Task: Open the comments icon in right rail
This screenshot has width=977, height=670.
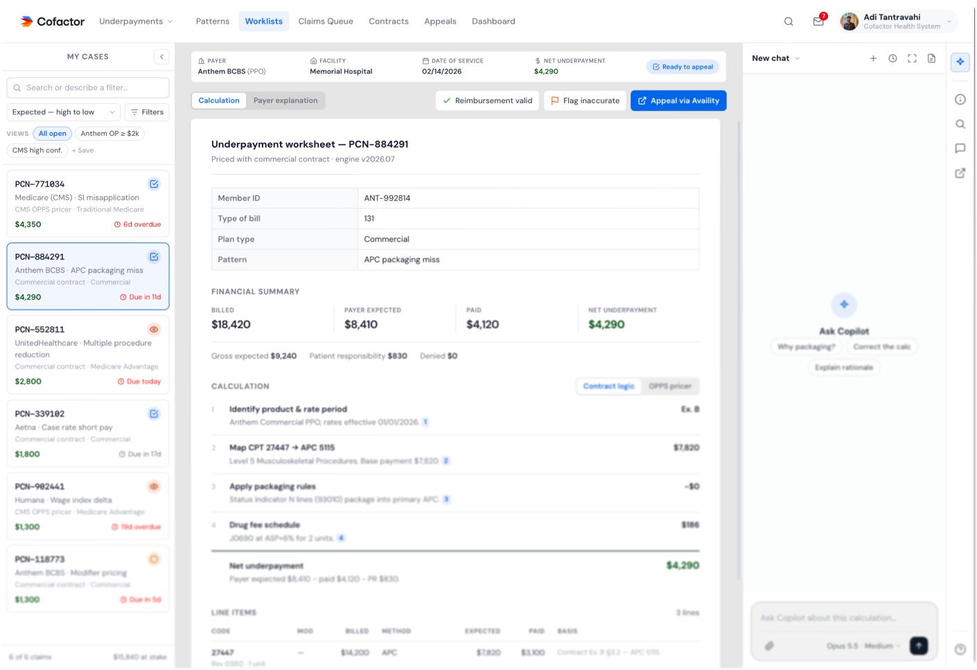Action: (x=960, y=148)
